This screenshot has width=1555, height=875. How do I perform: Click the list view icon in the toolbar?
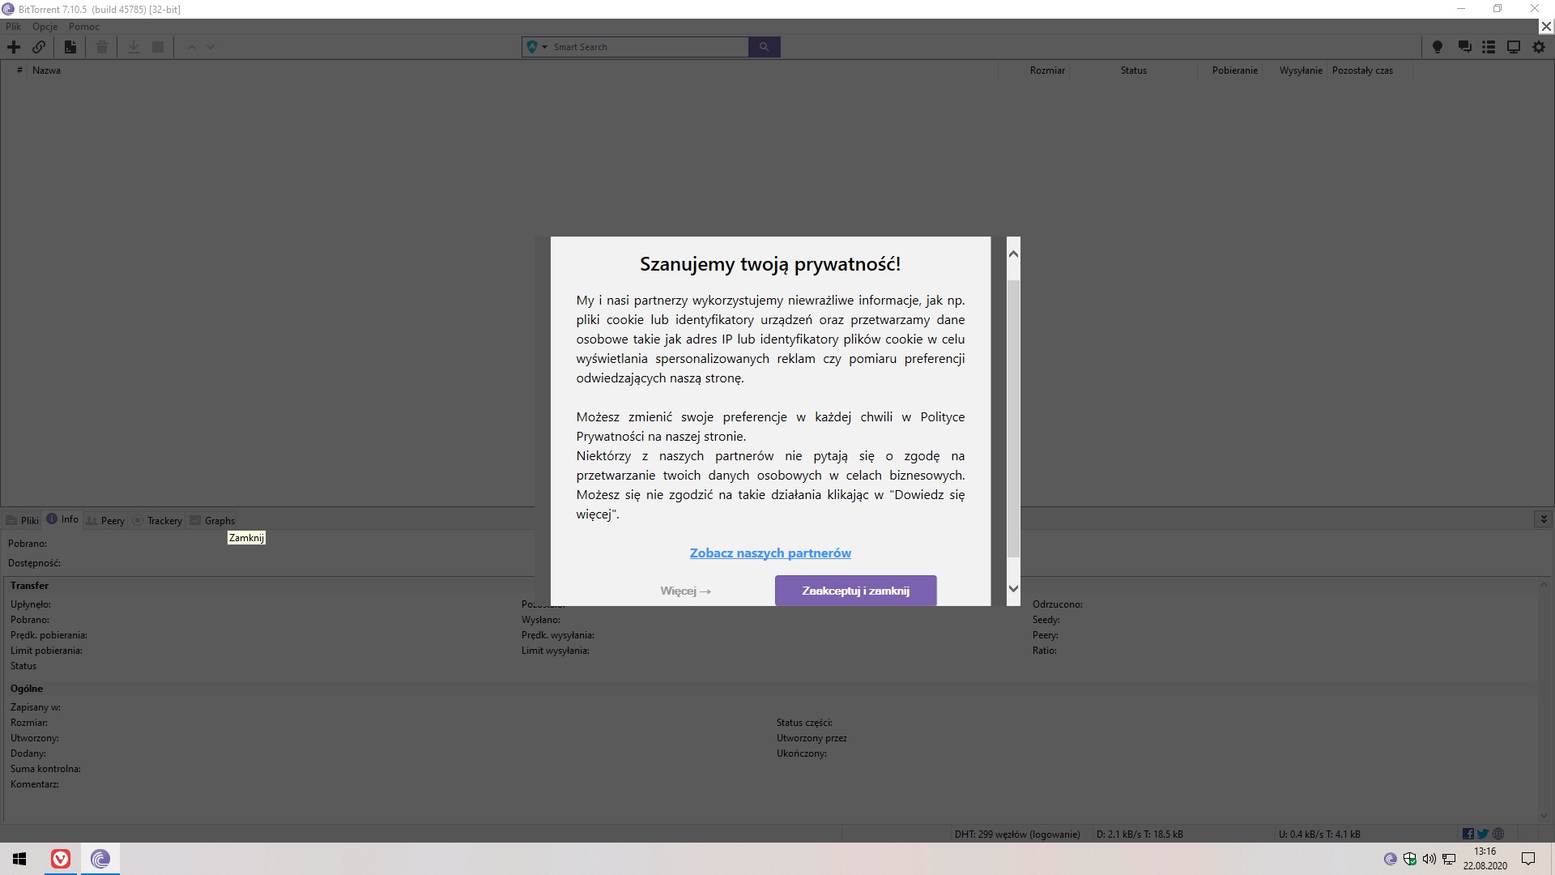[x=1489, y=47]
